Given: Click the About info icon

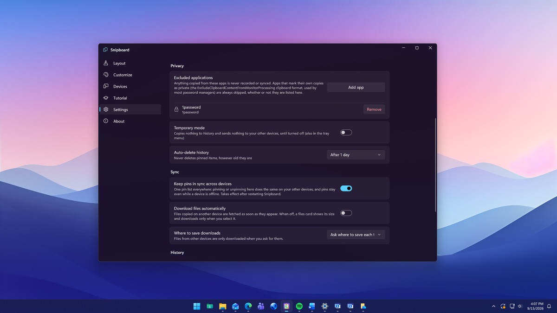Looking at the screenshot, I should [x=106, y=121].
